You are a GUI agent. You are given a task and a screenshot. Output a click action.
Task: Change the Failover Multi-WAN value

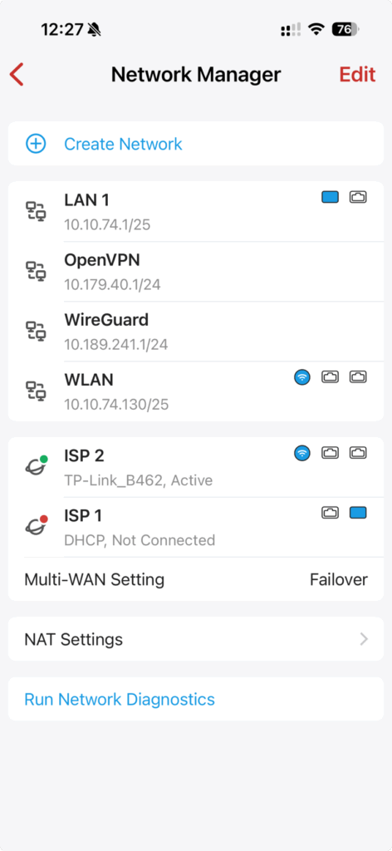coord(339,579)
